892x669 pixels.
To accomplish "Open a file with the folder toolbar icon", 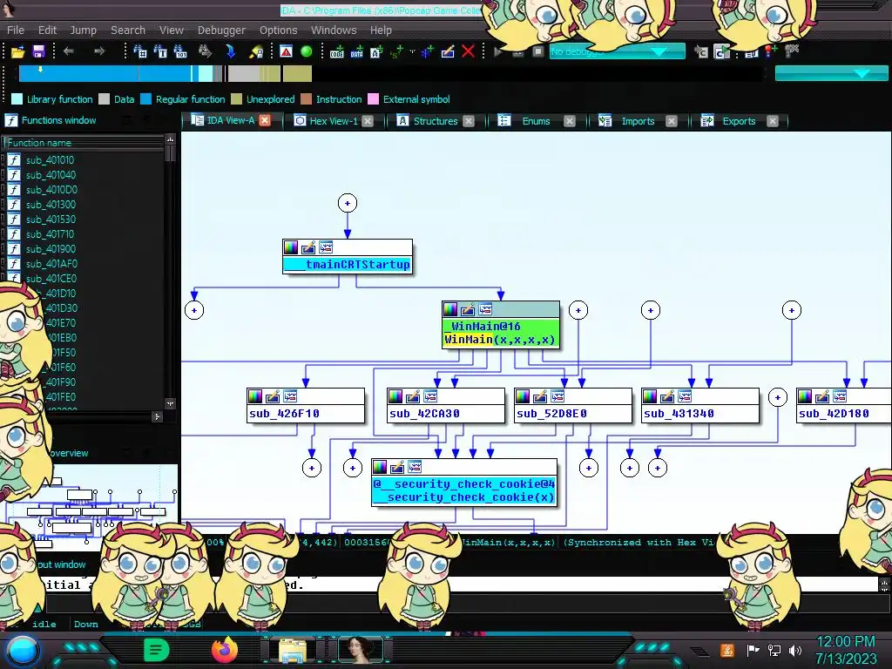I will click(x=18, y=51).
